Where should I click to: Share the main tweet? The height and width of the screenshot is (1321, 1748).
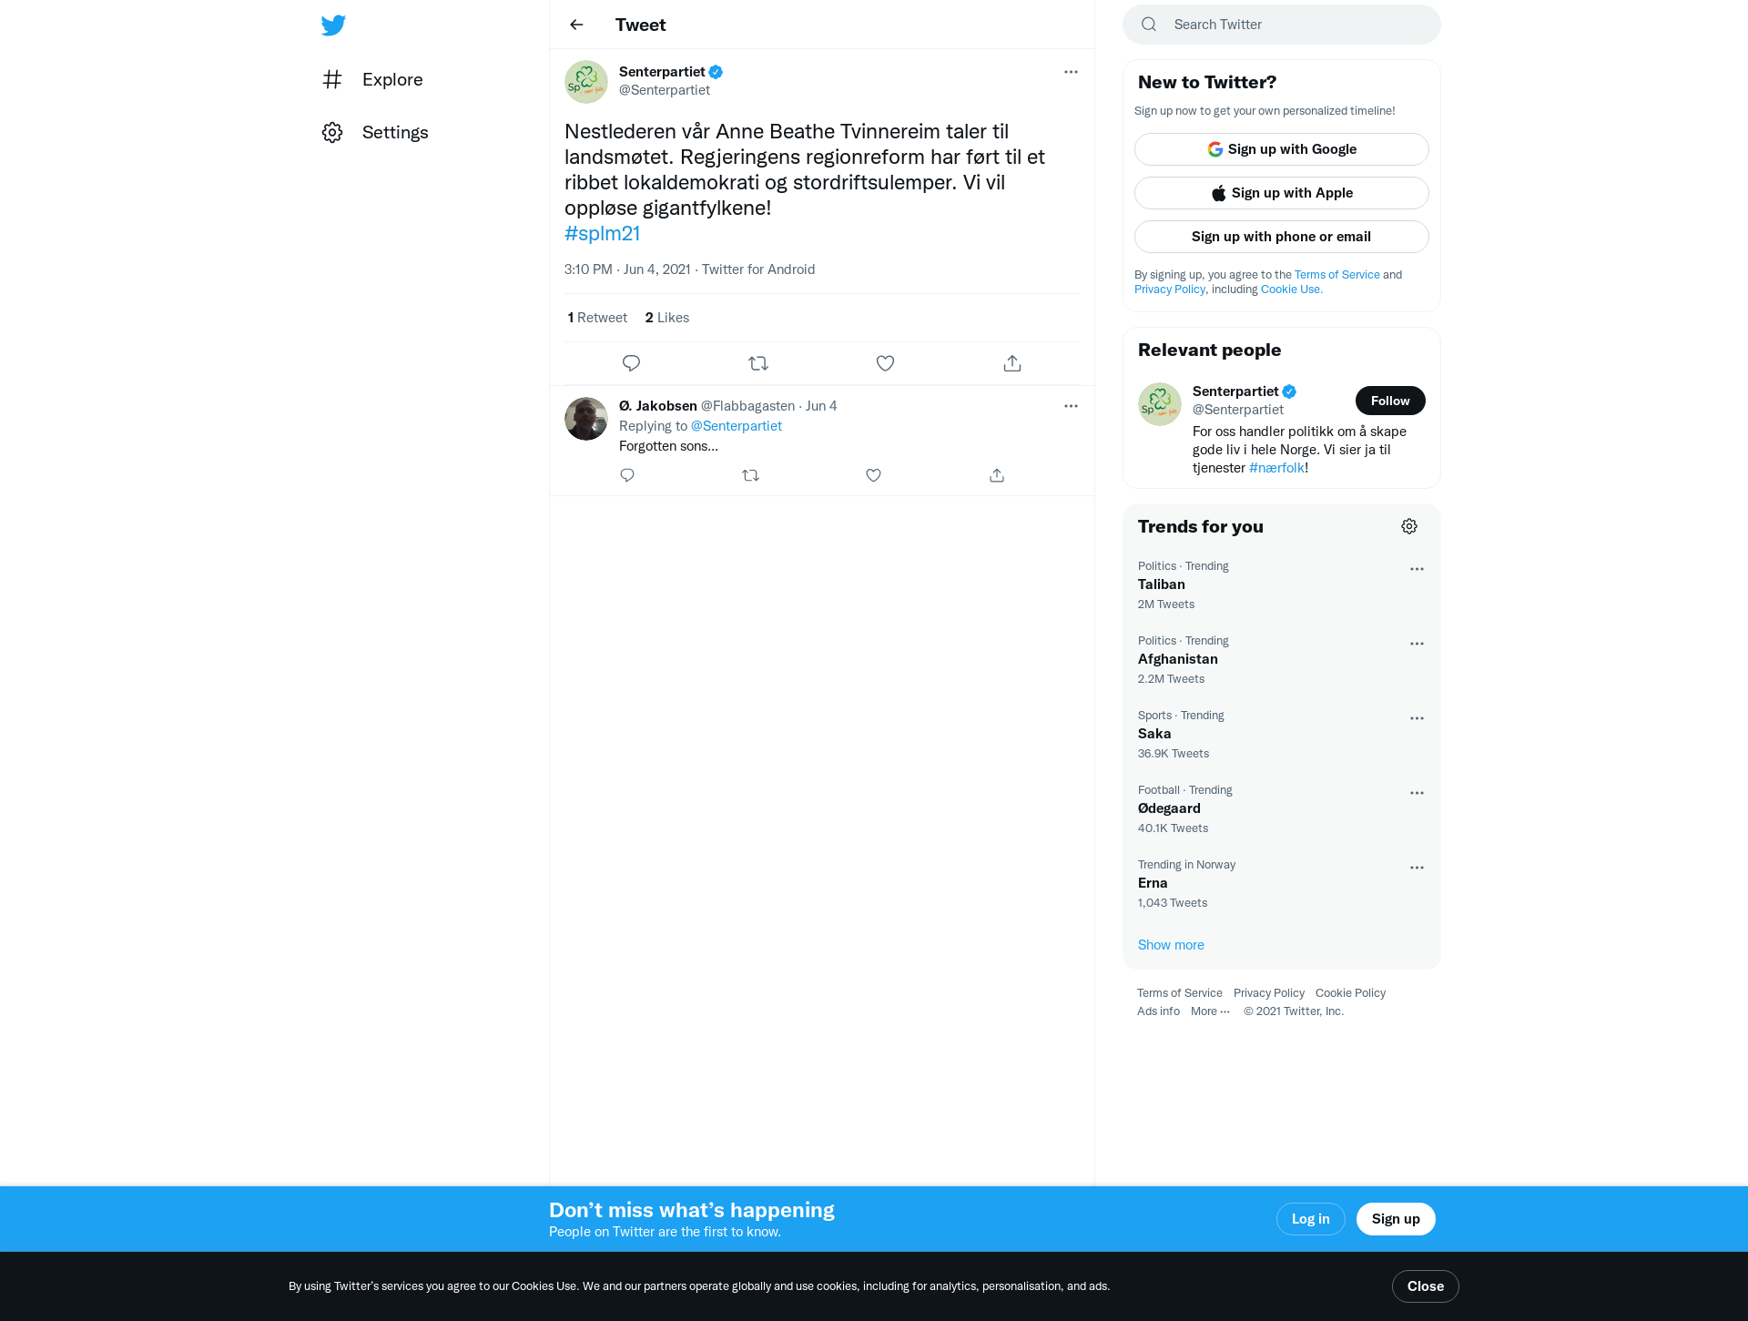click(x=1012, y=363)
